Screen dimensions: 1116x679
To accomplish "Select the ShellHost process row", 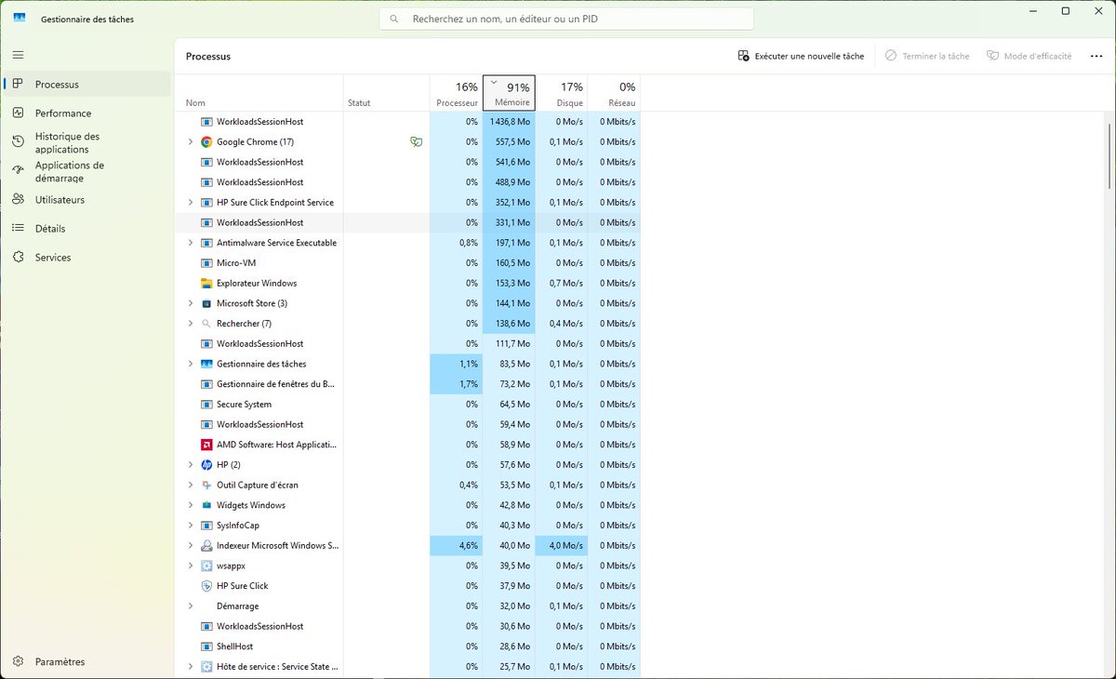I will click(x=407, y=646).
